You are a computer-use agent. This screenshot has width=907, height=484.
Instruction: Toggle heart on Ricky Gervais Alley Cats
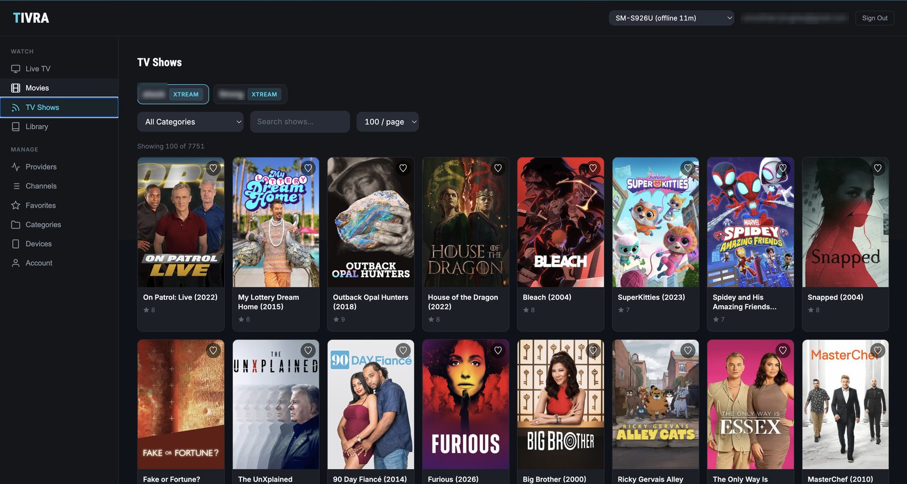[688, 350]
